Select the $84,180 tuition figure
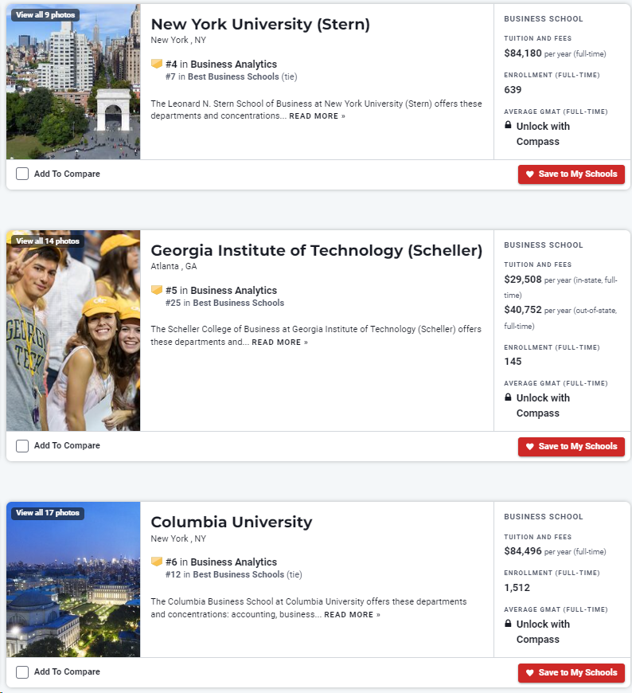 523,53
